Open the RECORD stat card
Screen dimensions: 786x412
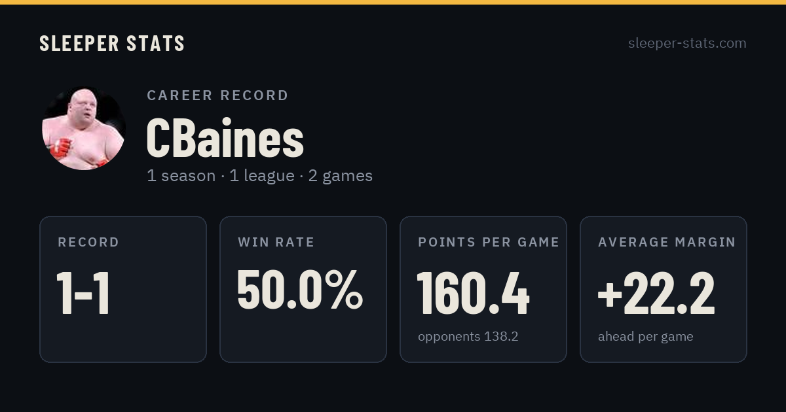coord(123,289)
